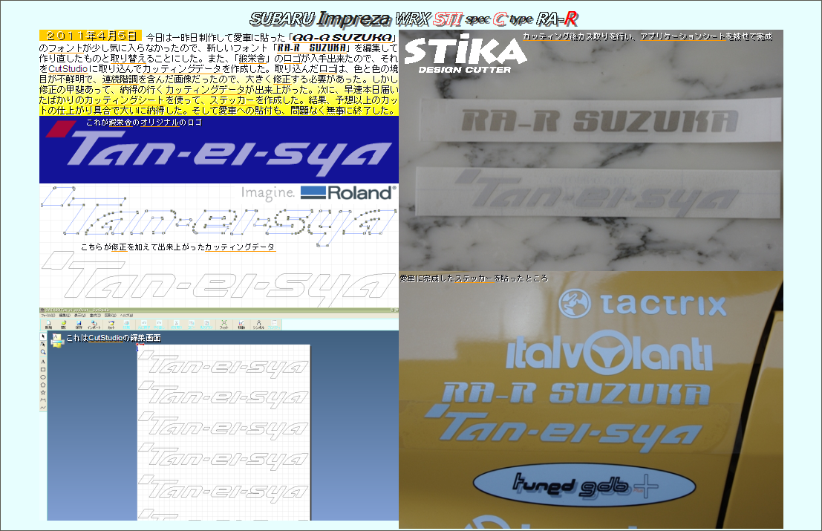Click the first Tan-ei-sya outline in CutStudio canvas
The width and height of the screenshot is (822, 531).
224,365
